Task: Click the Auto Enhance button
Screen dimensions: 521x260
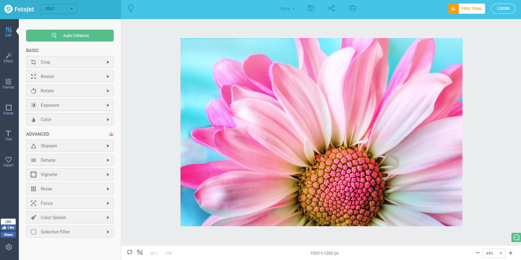Action: [x=70, y=36]
